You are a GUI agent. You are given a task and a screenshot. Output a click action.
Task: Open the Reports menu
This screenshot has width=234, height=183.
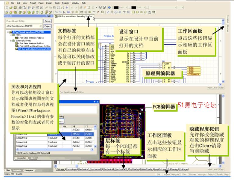click(x=66, y=3)
